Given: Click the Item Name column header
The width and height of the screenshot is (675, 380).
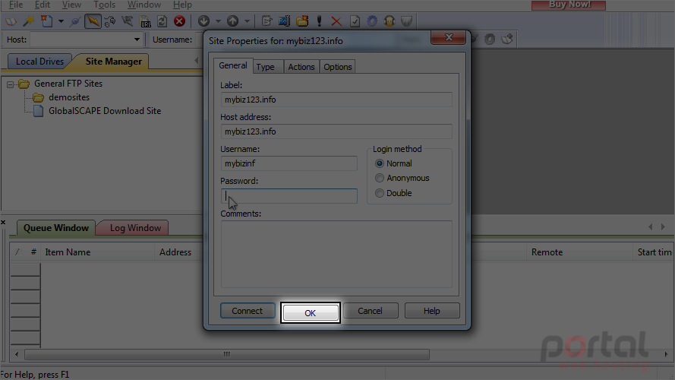Looking at the screenshot, I should [97, 252].
